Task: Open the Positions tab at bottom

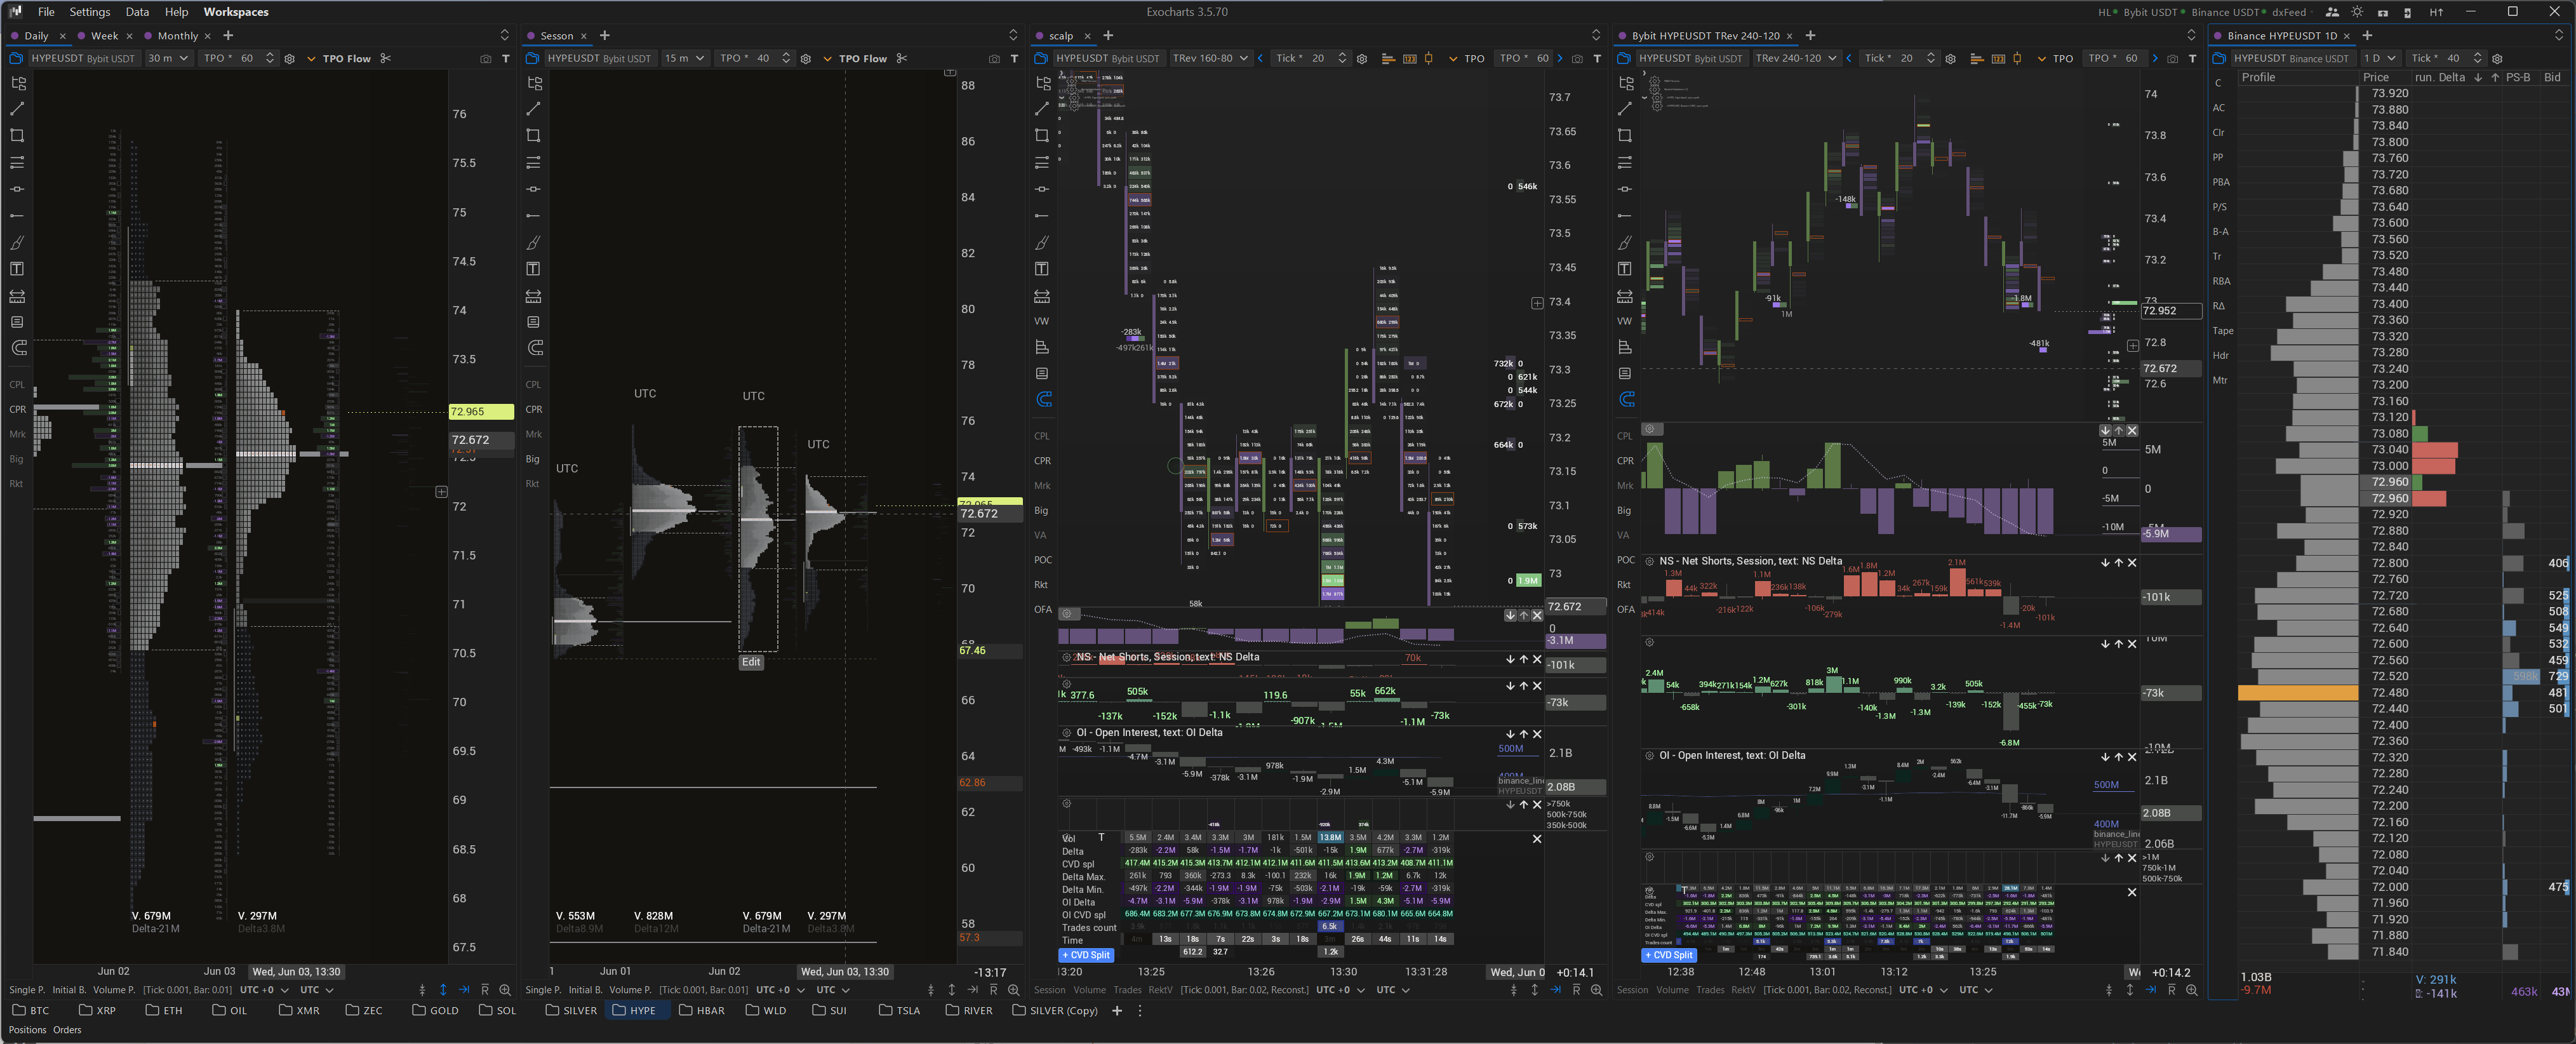Action: [x=28, y=1030]
